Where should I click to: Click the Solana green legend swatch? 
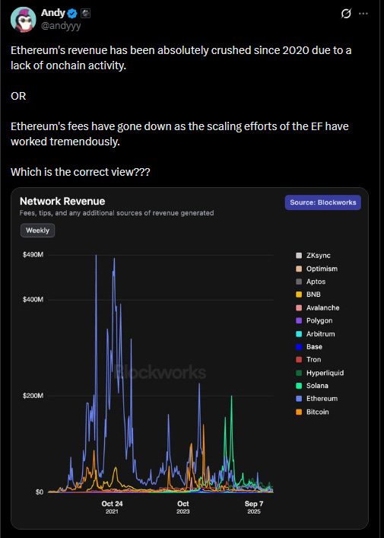(299, 386)
